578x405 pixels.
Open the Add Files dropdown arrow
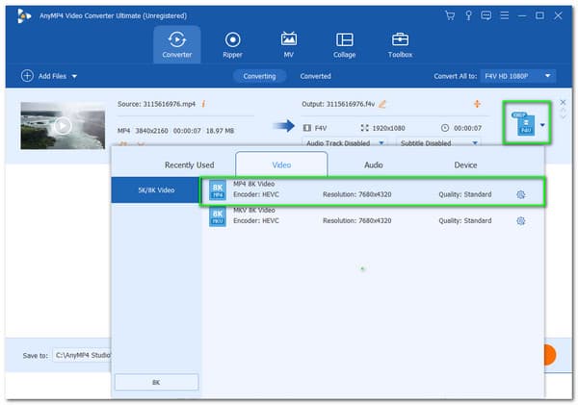pos(74,76)
